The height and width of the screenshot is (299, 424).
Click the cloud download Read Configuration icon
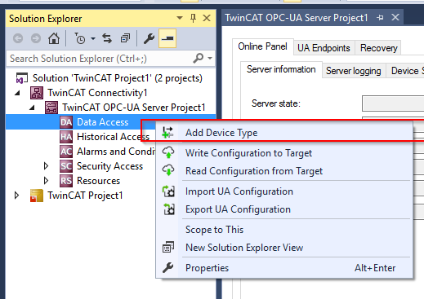168,170
